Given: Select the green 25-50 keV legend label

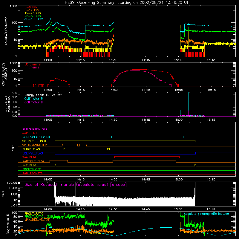Looking at the screenshot, I should tap(33, 16).
